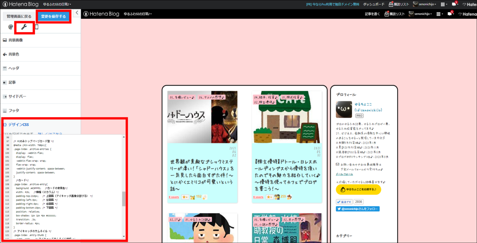Click the Hatena Blog logo top left
The image size is (477, 243).
click(20, 5)
